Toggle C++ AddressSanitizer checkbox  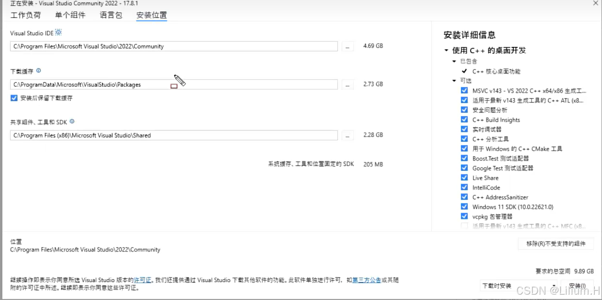pyautogui.click(x=464, y=197)
